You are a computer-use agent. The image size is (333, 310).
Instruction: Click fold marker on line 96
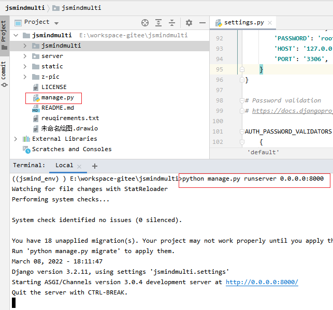point(242,80)
